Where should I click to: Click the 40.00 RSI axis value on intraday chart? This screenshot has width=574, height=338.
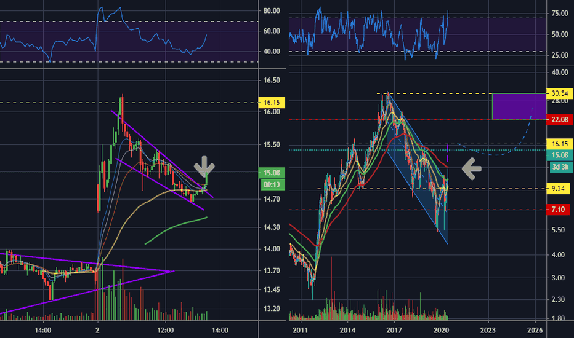272,52
